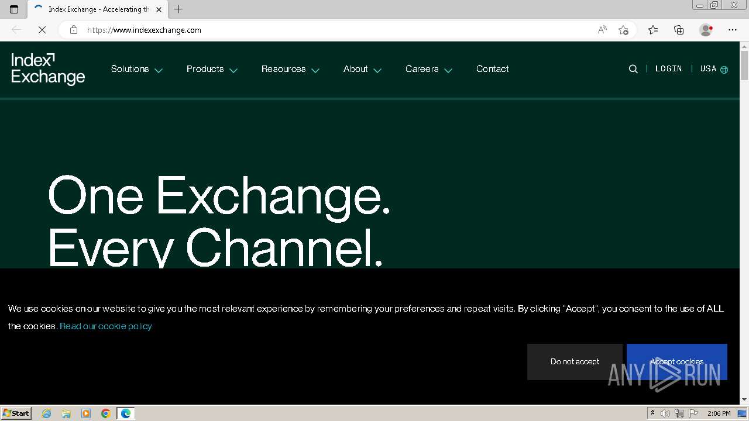Click Accept cookies button
This screenshot has height=421, width=749.
pyautogui.click(x=677, y=362)
